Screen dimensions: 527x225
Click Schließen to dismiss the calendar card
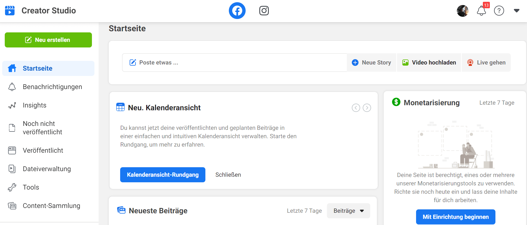point(228,175)
